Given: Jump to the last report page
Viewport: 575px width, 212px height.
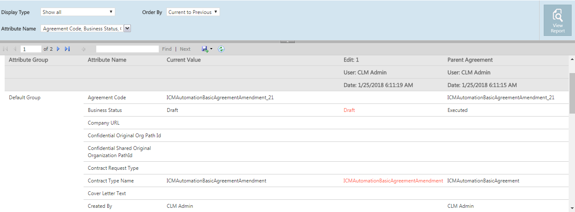Looking at the screenshot, I should coord(68,49).
